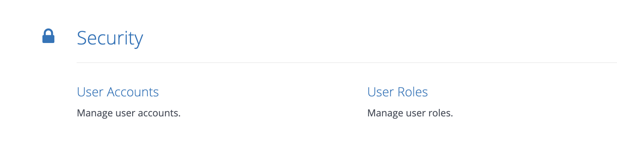Viewport: 617px width, 149px height.
Task: Click the word 'Accounts' in User Accounts
Action: coord(133,92)
